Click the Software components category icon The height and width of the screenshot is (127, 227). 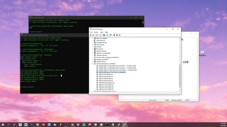(95, 53)
